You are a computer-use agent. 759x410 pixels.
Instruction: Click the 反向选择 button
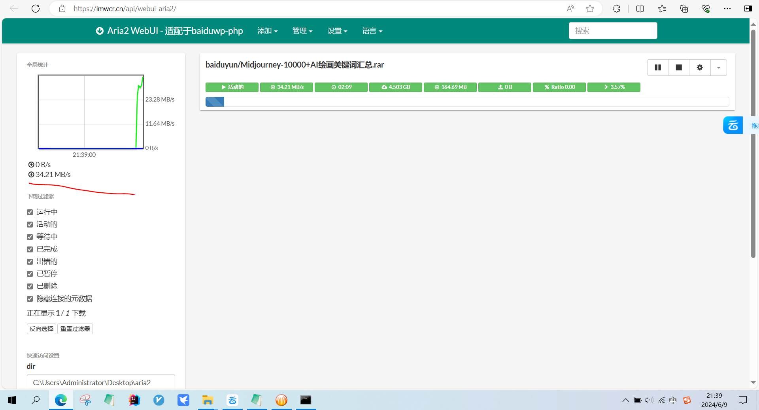tap(42, 329)
